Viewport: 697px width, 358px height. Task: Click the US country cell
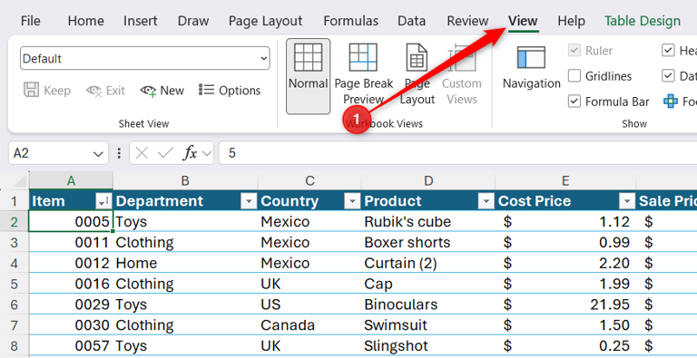(309, 305)
